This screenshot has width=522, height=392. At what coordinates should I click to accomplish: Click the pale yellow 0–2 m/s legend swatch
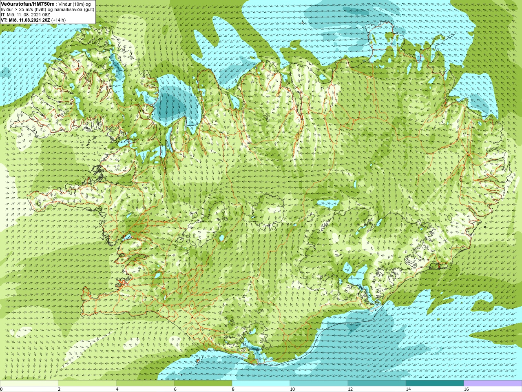tap(29, 383)
